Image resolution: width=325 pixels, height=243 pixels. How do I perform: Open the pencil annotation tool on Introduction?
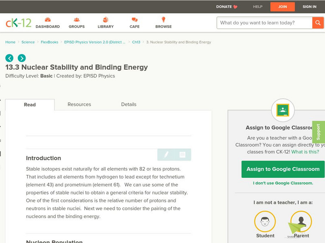[x=166, y=154]
